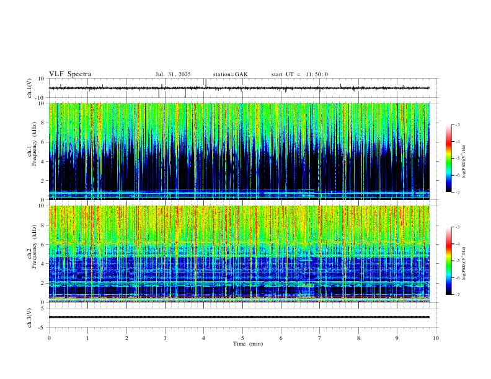Viewport: 491px width, 379px height.
Task: Click upper colorbar label 'log(PSD)(V²/Hz)'
Action: pyautogui.click(x=464, y=162)
